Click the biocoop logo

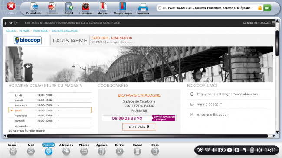(28, 40)
